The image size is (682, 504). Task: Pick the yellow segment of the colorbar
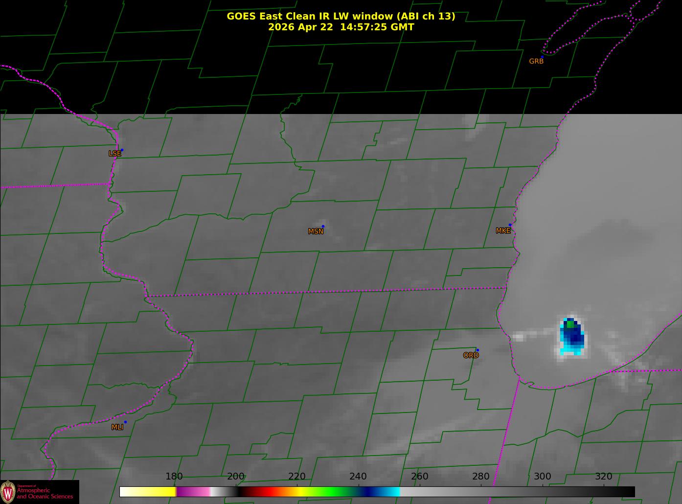coord(157,491)
